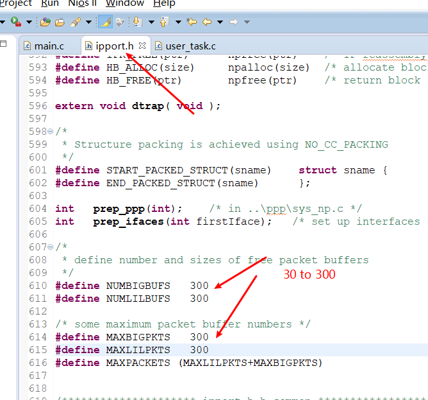Click the Forward navigation gray arrow
Screen dimensions: 428x400
[234, 22]
